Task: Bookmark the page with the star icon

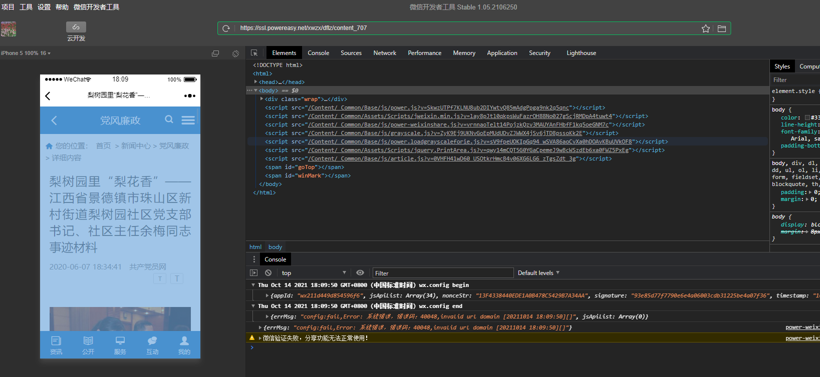Action: tap(705, 28)
